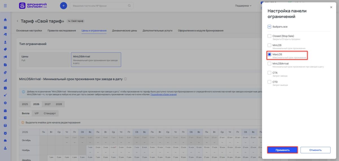Open the Дополнительные услуги tab

point(157,31)
